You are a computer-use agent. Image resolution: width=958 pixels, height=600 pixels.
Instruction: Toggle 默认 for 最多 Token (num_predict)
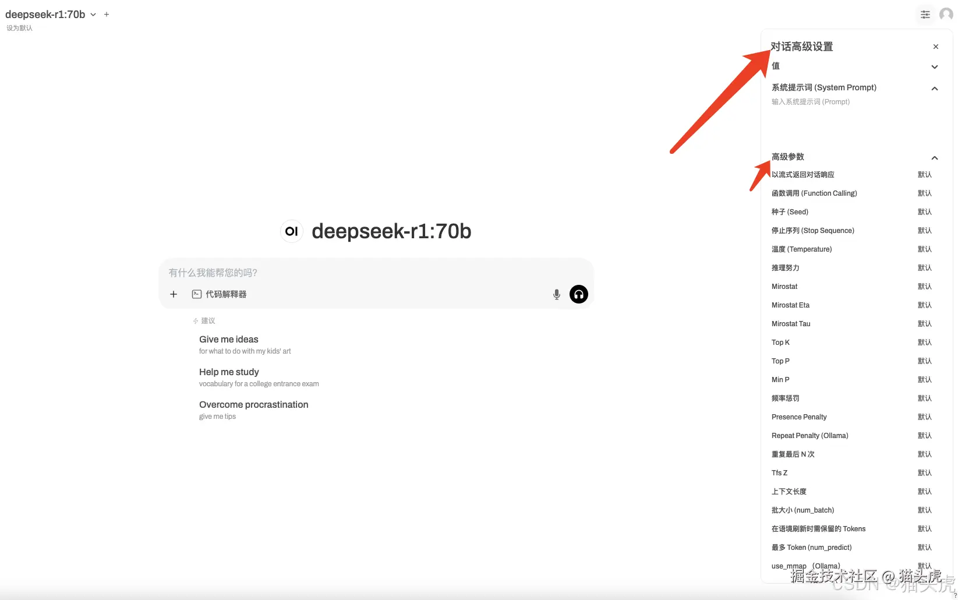925,548
